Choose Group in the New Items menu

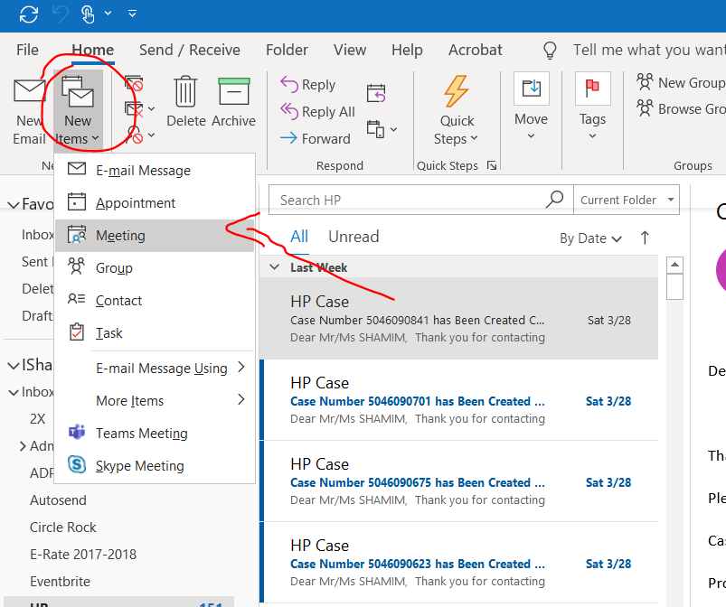point(155,268)
